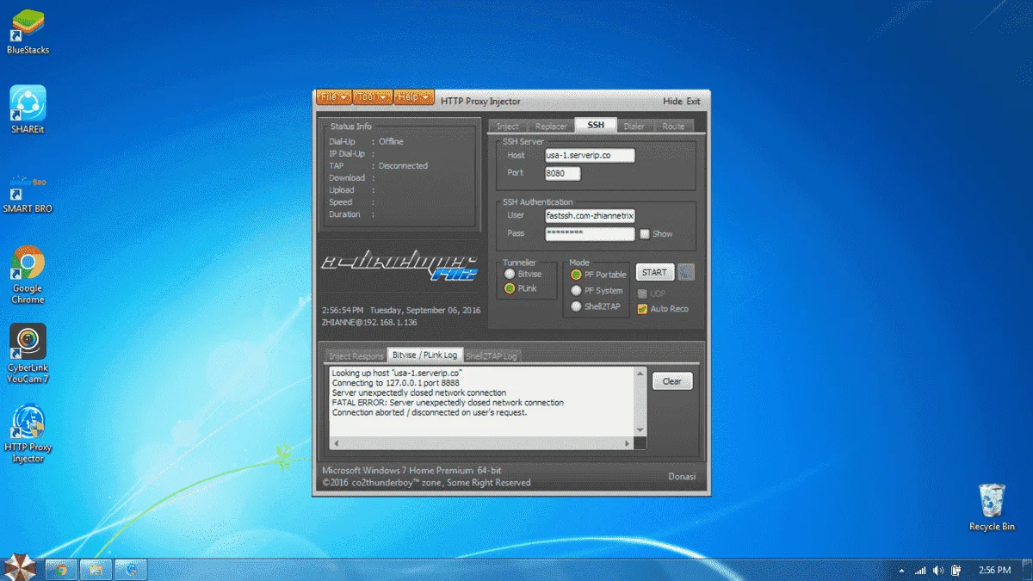Screen dimensions: 1033x581
Task: Select PLink tunneller radio button
Action: click(510, 288)
